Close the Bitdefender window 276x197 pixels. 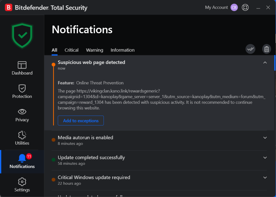[x=268, y=7]
